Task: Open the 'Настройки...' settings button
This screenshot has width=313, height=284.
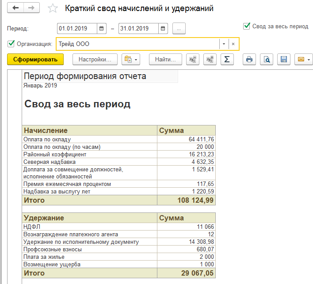Action: pos(95,59)
